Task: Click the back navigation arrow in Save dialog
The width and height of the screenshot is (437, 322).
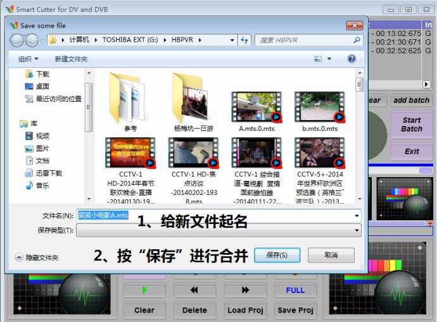Action: click(x=16, y=40)
